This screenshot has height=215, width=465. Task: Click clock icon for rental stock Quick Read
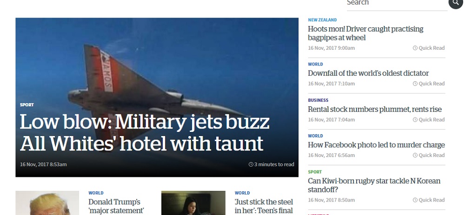(415, 120)
